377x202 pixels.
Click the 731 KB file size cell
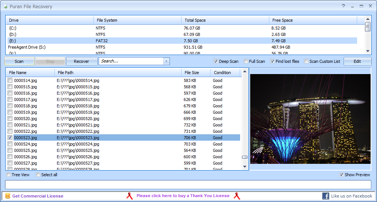[x=190, y=131]
